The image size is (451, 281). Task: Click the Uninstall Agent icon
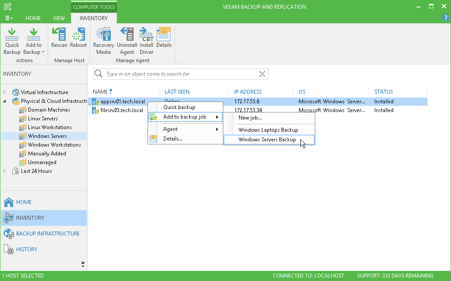[127, 34]
